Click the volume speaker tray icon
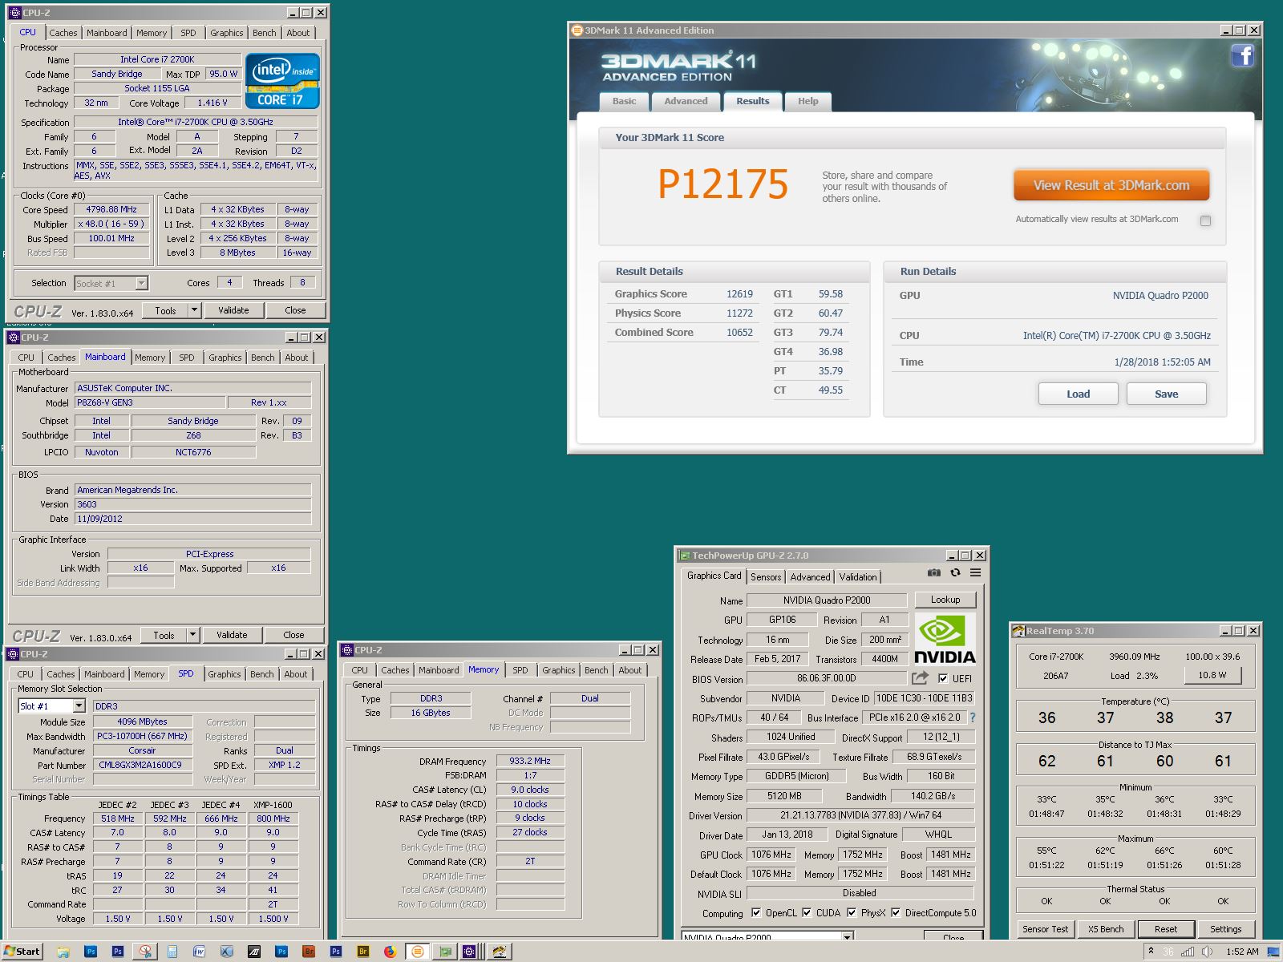Image resolution: width=1283 pixels, height=962 pixels. coord(1208,952)
